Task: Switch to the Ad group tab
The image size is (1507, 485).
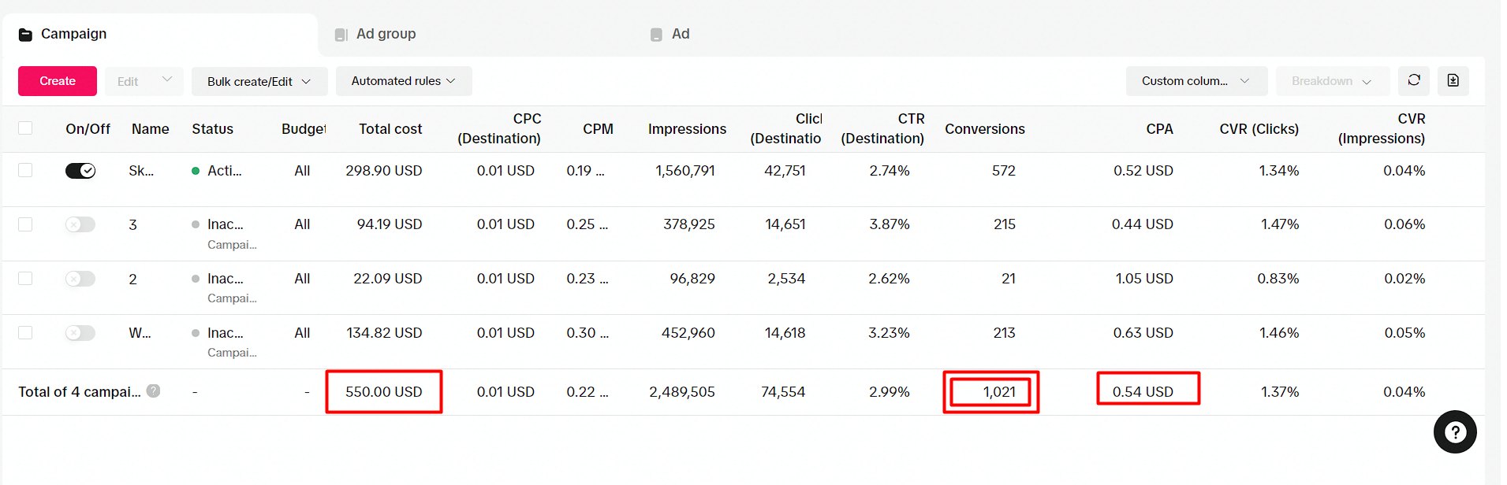Action: click(x=386, y=34)
